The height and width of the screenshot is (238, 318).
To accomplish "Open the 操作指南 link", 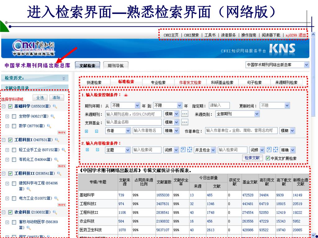I will 249,35.
